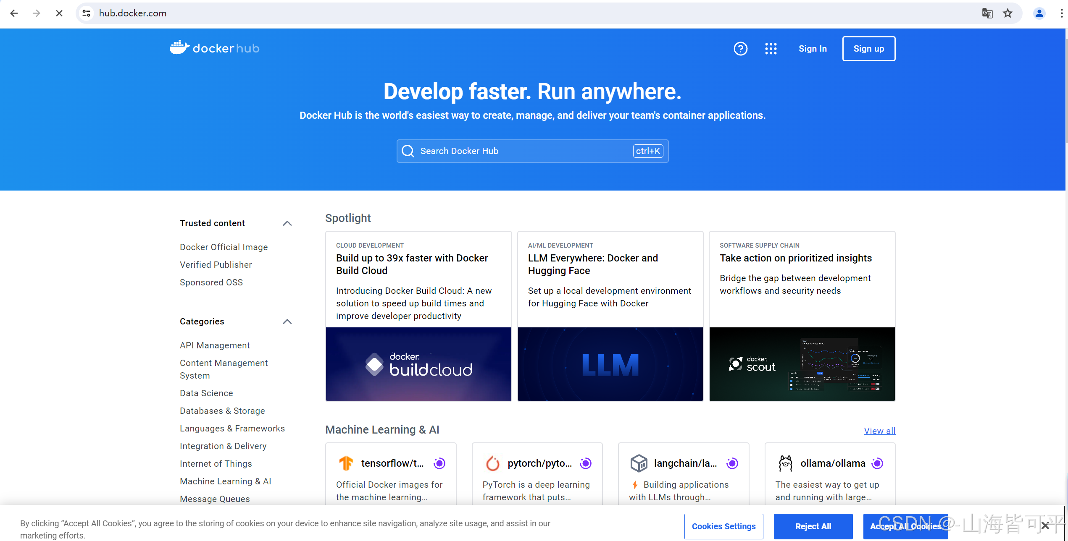1068x541 pixels.
Task: Open the tensorflow repository name
Action: [392, 463]
